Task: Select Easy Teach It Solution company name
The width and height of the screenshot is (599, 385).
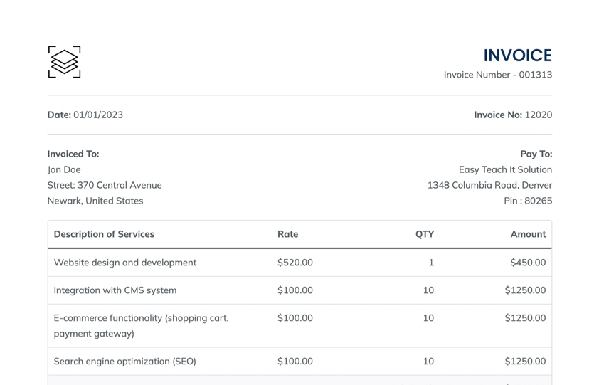Action: point(505,169)
